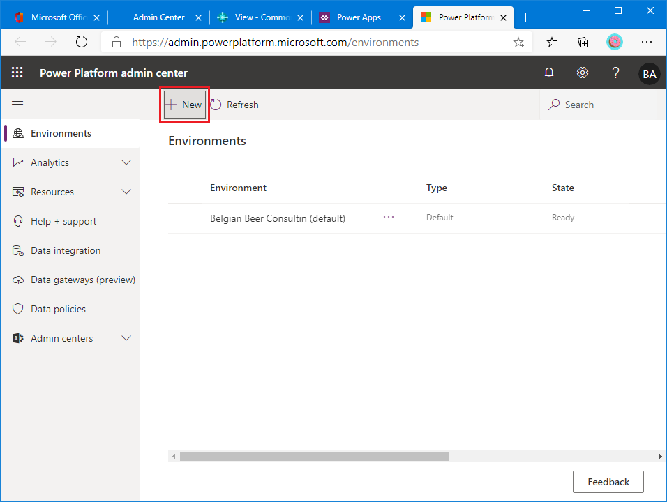Open browser collections icon

pyautogui.click(x=583, y=42)
